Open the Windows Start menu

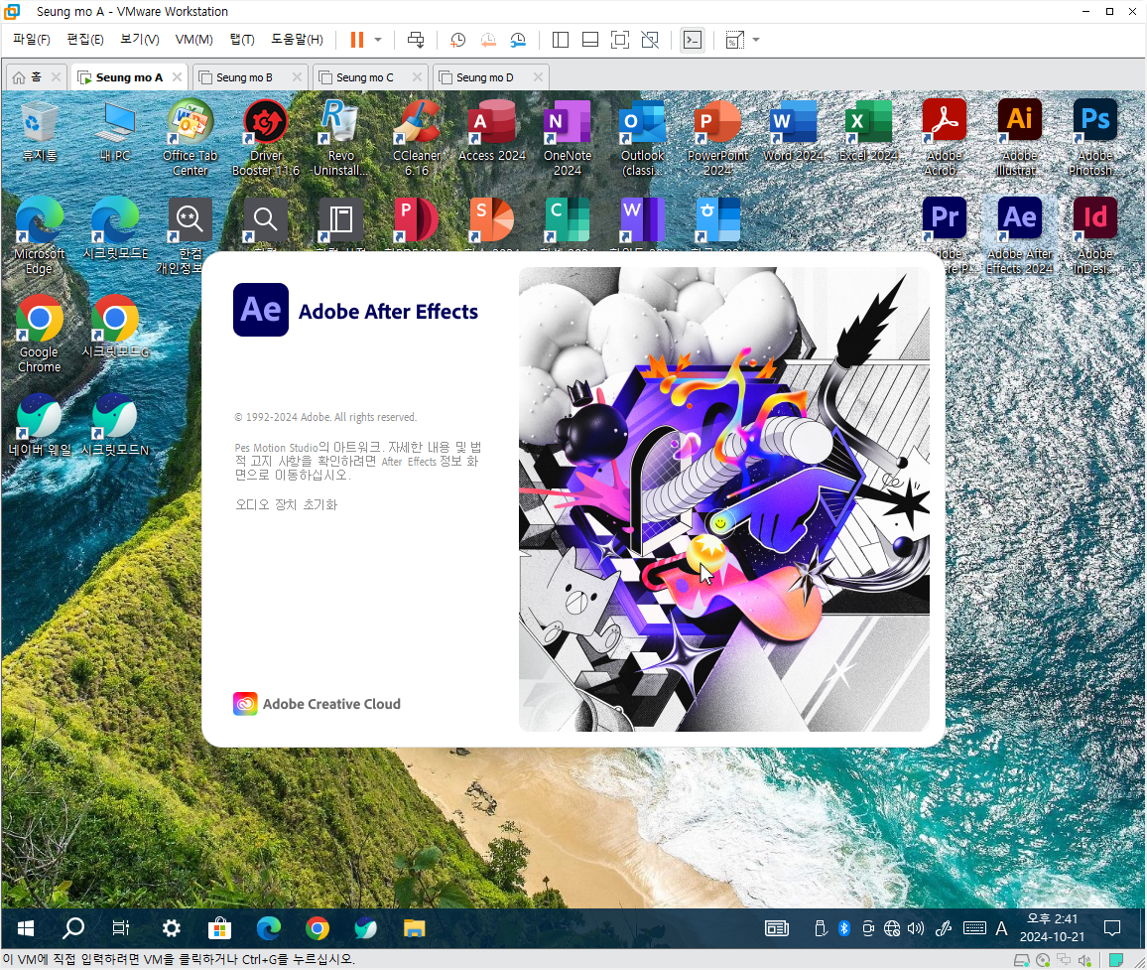26,928
